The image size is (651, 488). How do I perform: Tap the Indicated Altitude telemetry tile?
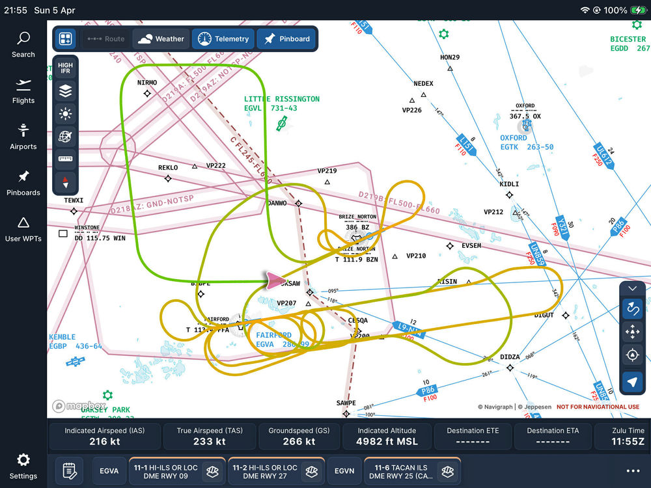(x=387, y=437)
